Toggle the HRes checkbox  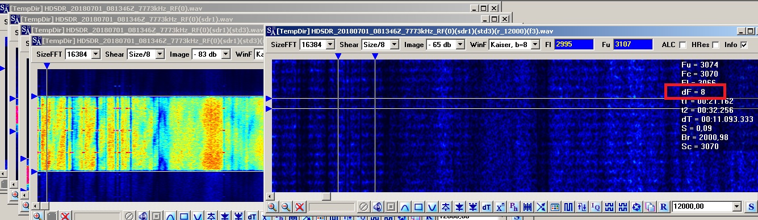(715, 45)
